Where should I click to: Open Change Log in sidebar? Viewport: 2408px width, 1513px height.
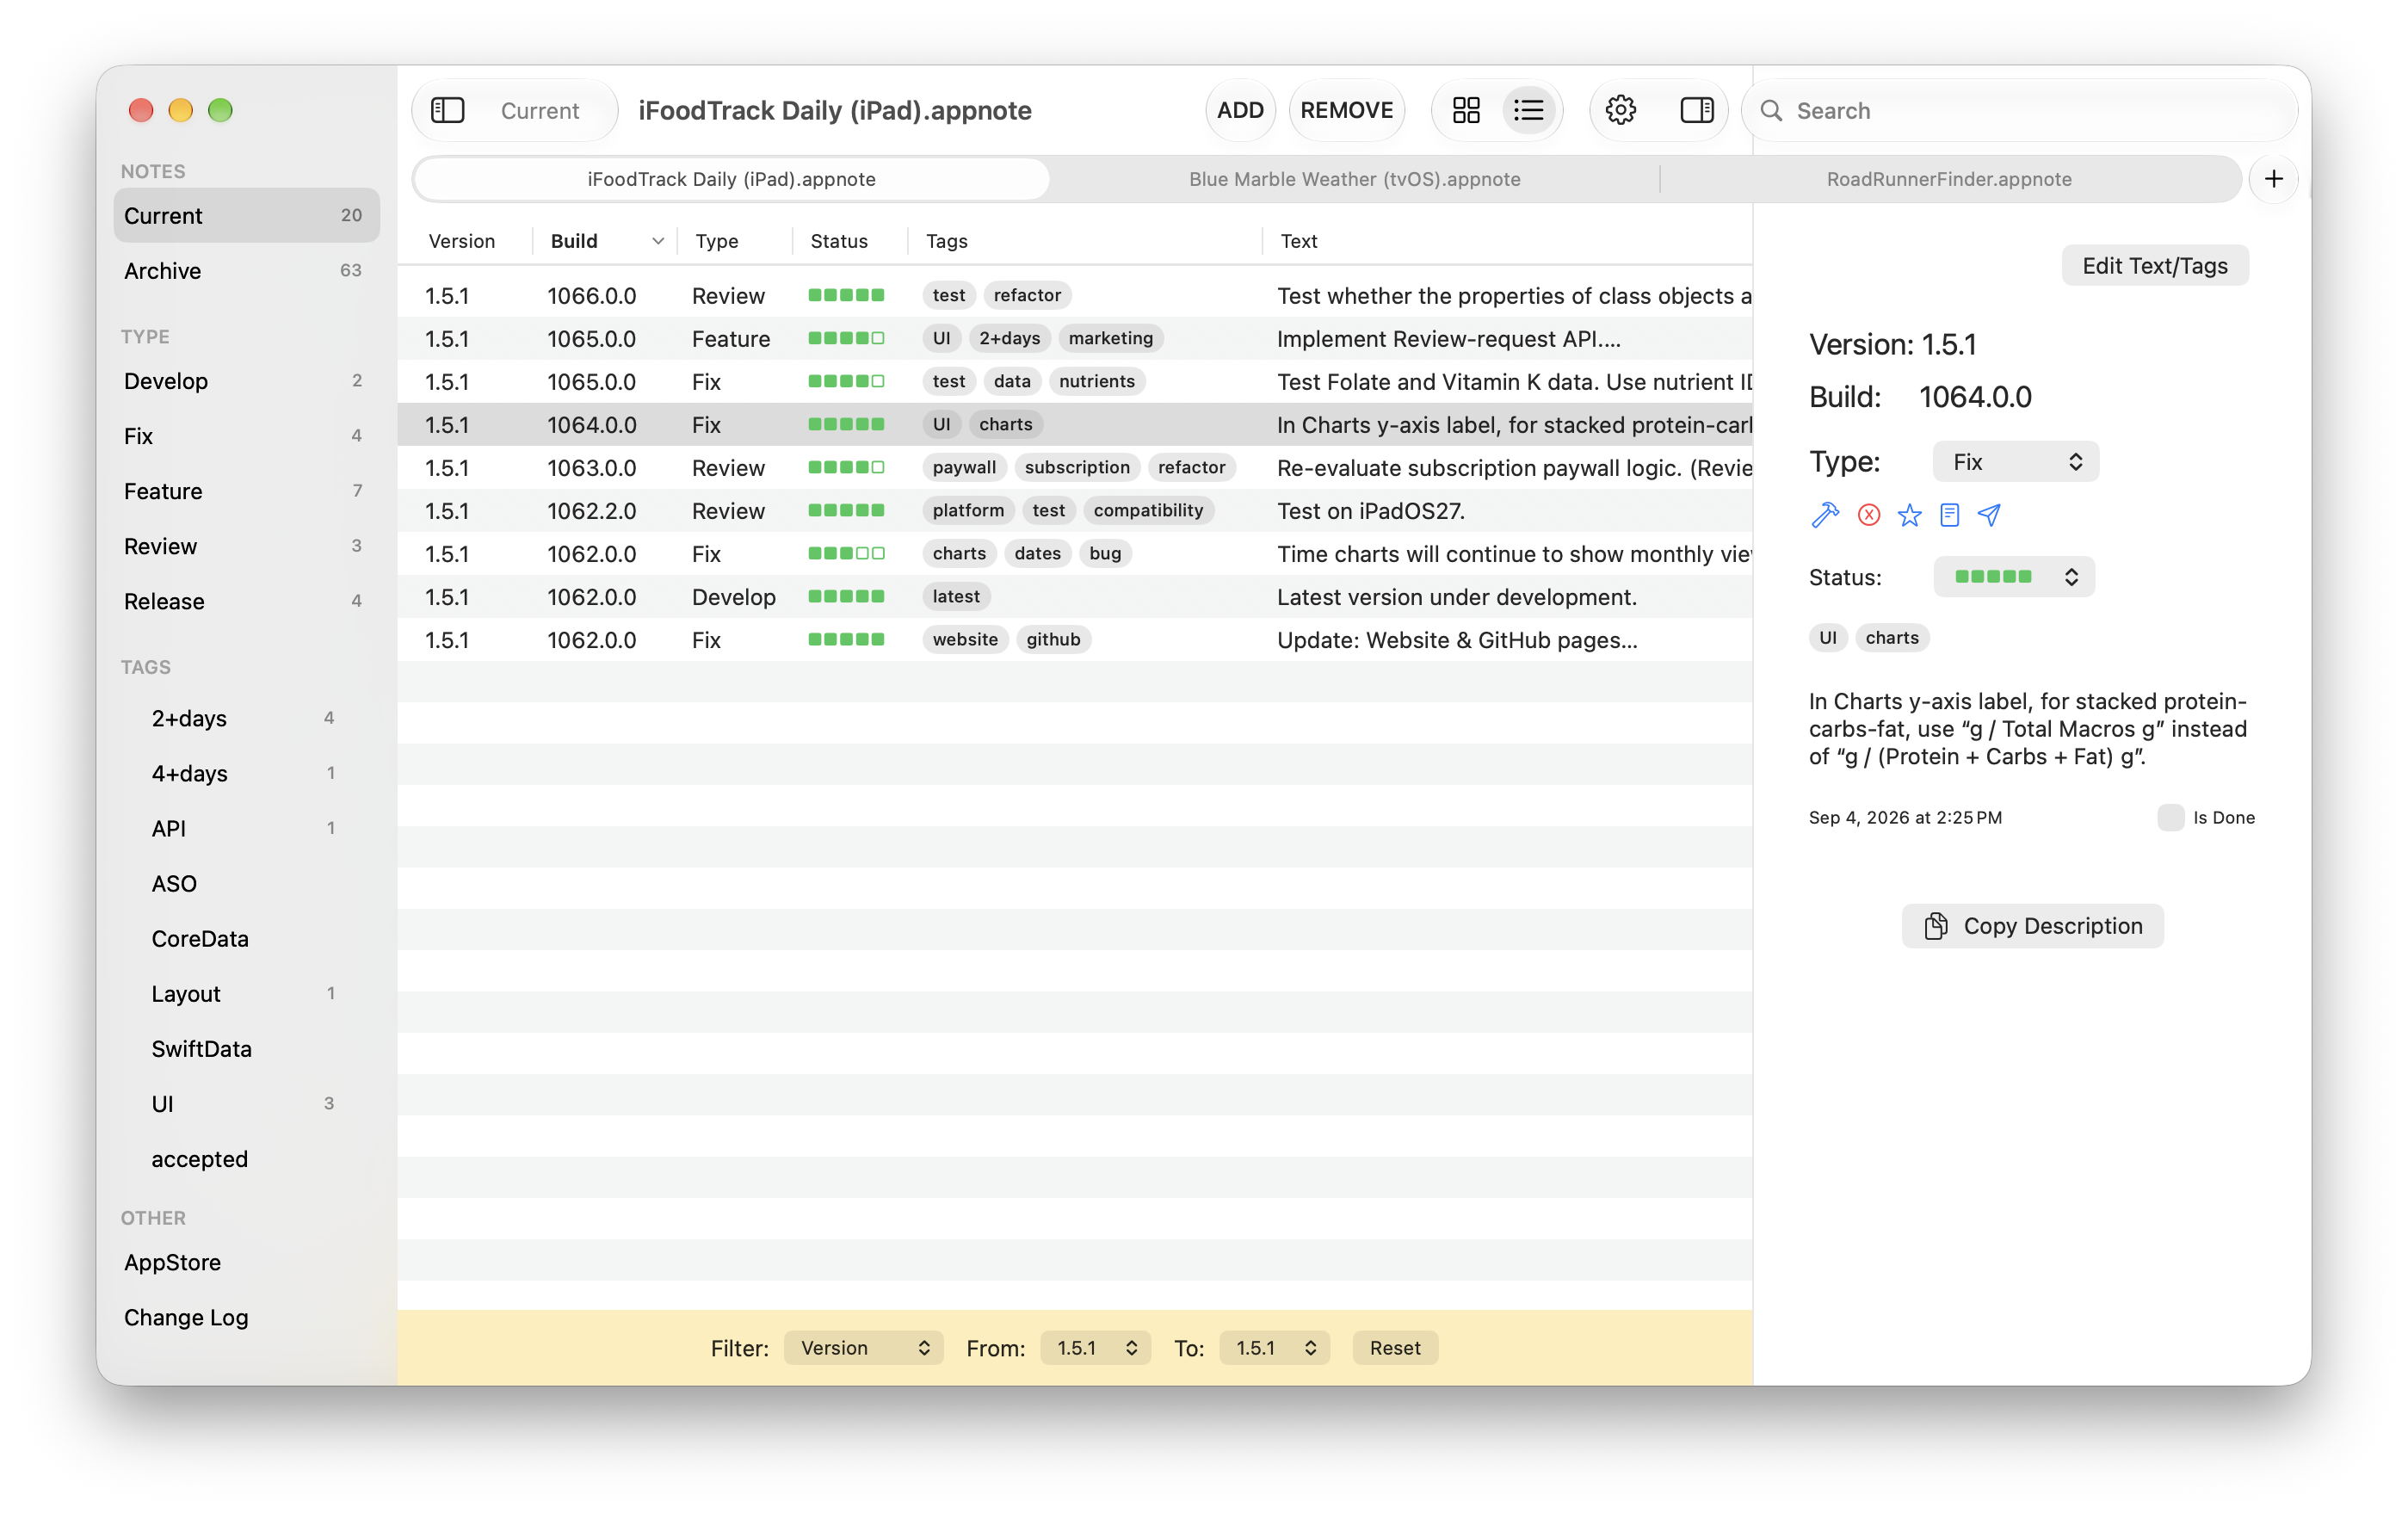(246, 1317)
